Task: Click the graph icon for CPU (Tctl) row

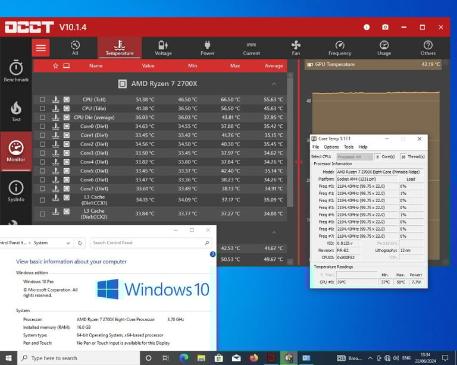Action: tap(56, 99)
